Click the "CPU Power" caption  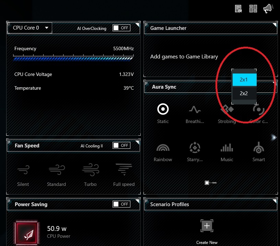coord(59,236)
